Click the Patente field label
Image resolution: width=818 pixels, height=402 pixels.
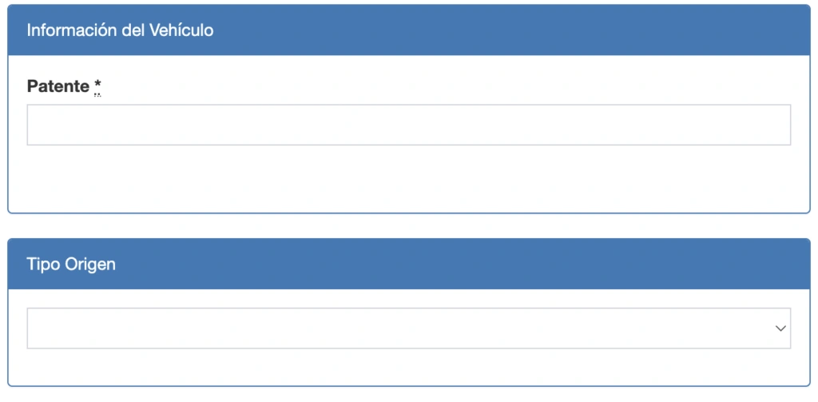[58, 87]
